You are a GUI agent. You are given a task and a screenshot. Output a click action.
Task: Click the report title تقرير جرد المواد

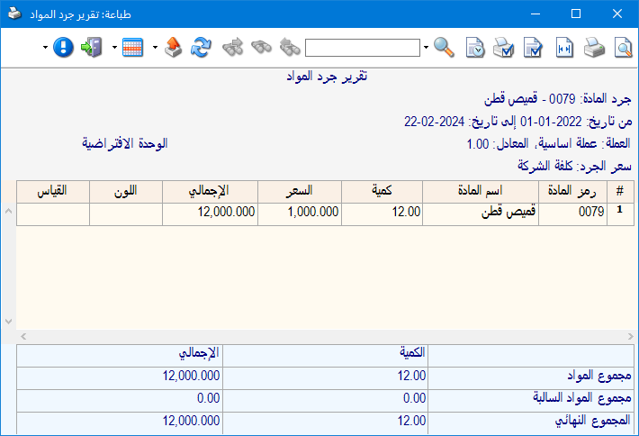point(327,77)
